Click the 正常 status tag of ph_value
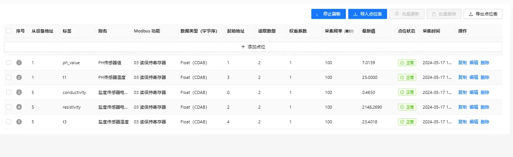Screen dimensions: 513x157 [x=407, y=63]
